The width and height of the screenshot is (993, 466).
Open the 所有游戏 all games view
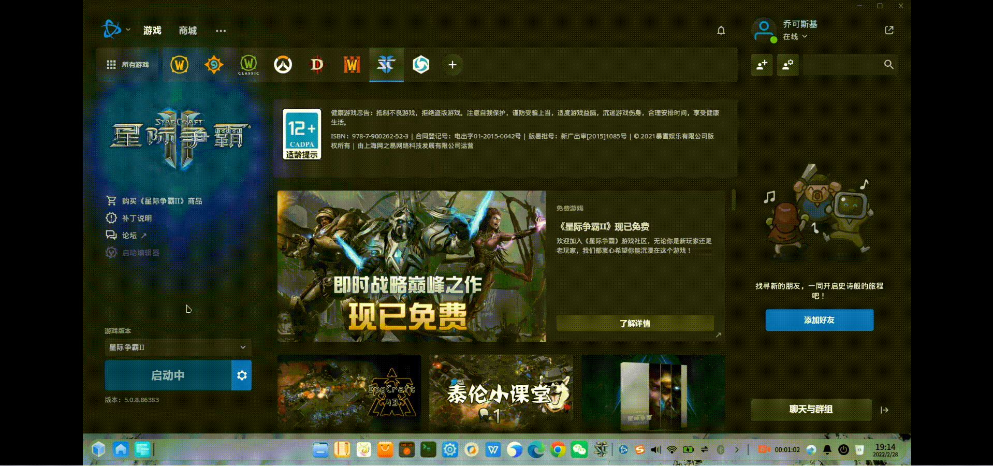pyautogui.click(x=127, y=65)
